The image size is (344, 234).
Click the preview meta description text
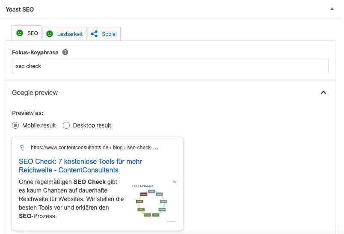point(71,199)
